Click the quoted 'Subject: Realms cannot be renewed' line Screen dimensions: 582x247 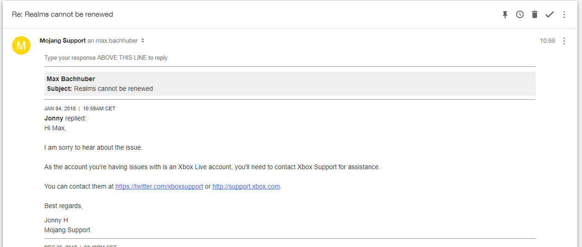(x=100, y=89)
